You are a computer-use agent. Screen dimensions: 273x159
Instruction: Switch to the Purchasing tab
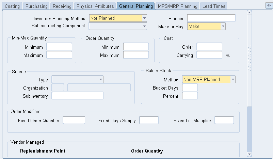point(36,6)
